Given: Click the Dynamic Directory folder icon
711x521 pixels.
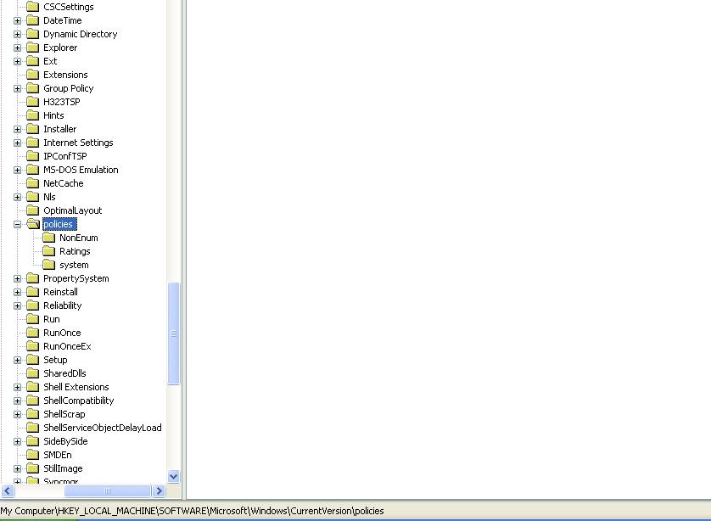Looking at the screenshot, I should click(x=32, y=34).
